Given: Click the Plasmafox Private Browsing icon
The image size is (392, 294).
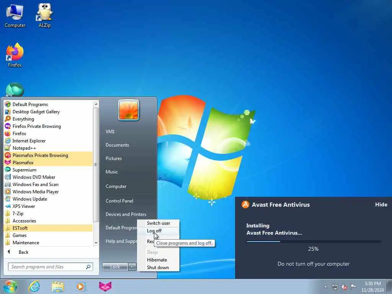Looking at the screenshot, I should pyautogui.click(x=8, y=155).
